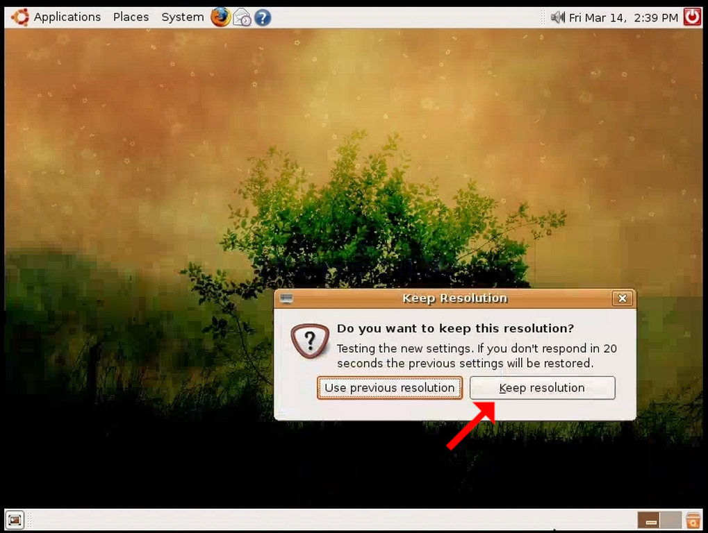Image resolution: width=708 pixels, height=533 pixels.
Task: Switch to the second gray workspace
Action: click(x=670, y=520)
